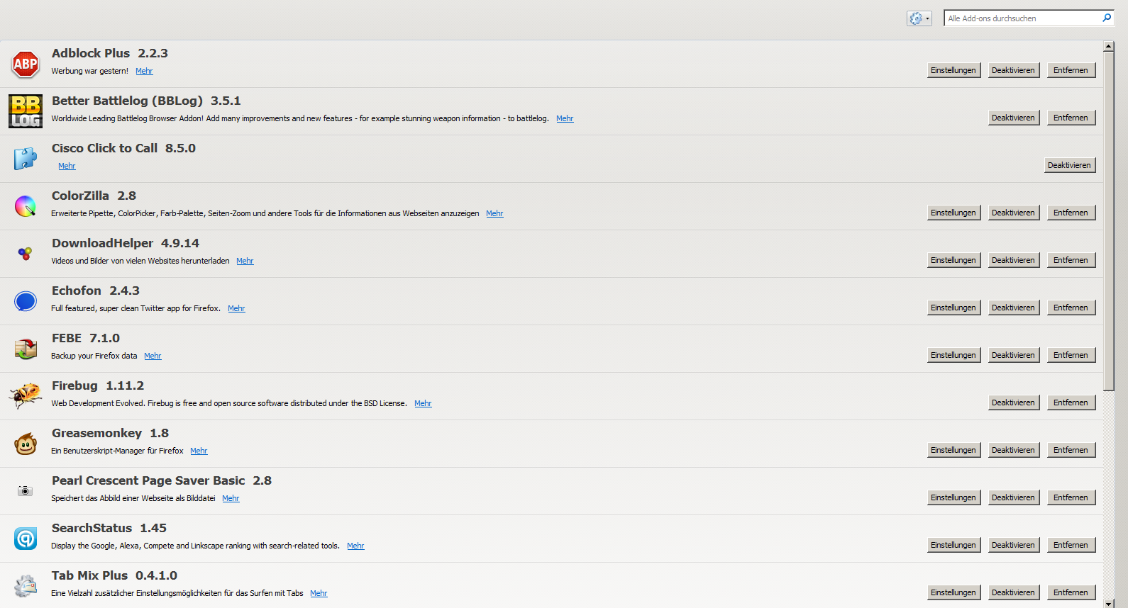Screen dimensions: 1128x608
Task: Select the Better Battlelog BBLog icon
Action: tap(26, 111)
